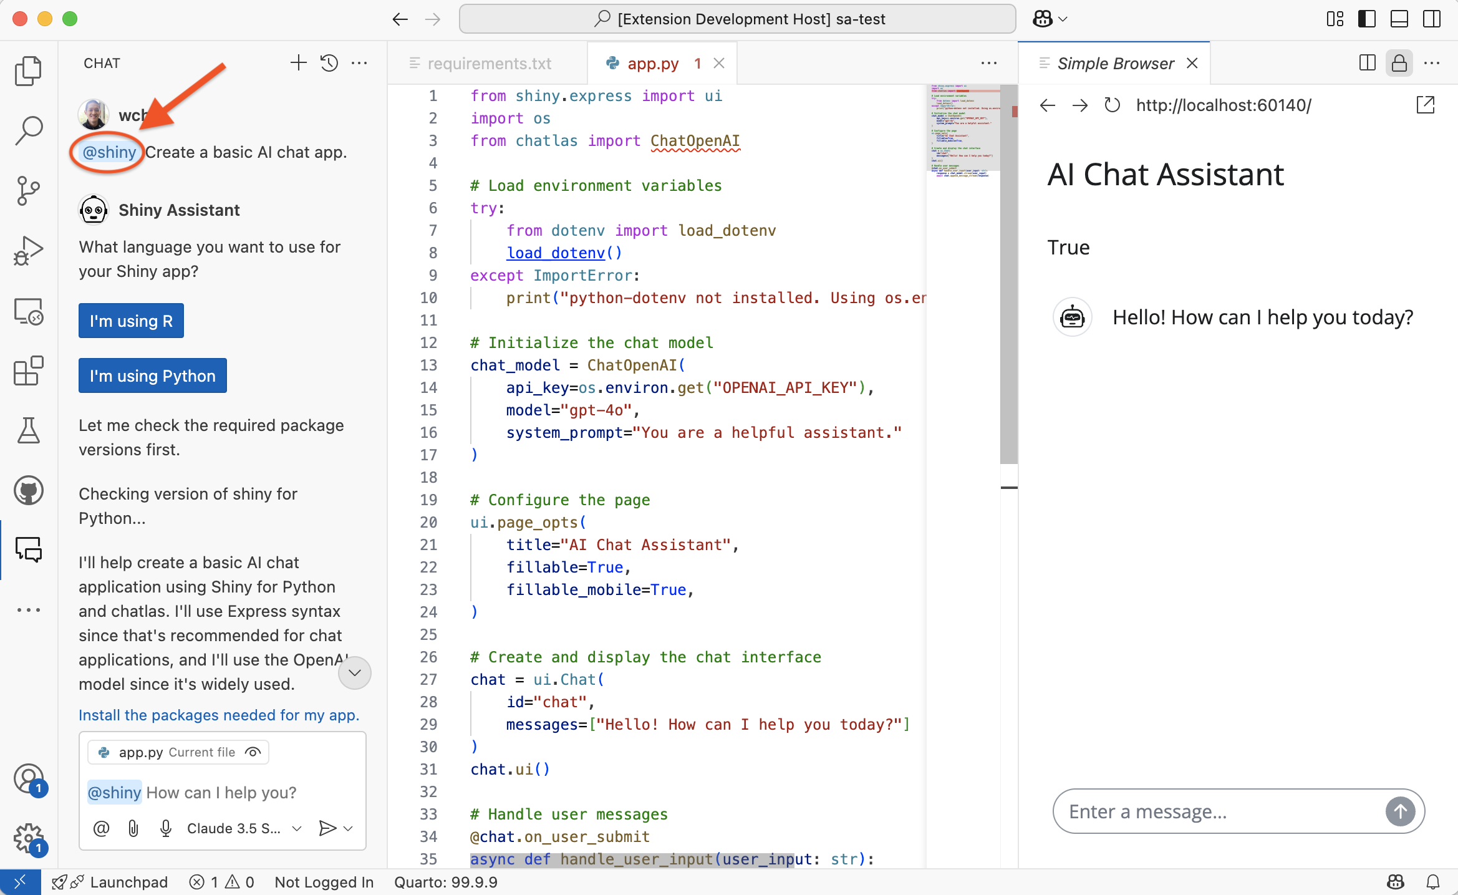The image size is (1458, 895).
Task: Open the Source Control view
Action: pyautogui.click(x=28, y=191)
